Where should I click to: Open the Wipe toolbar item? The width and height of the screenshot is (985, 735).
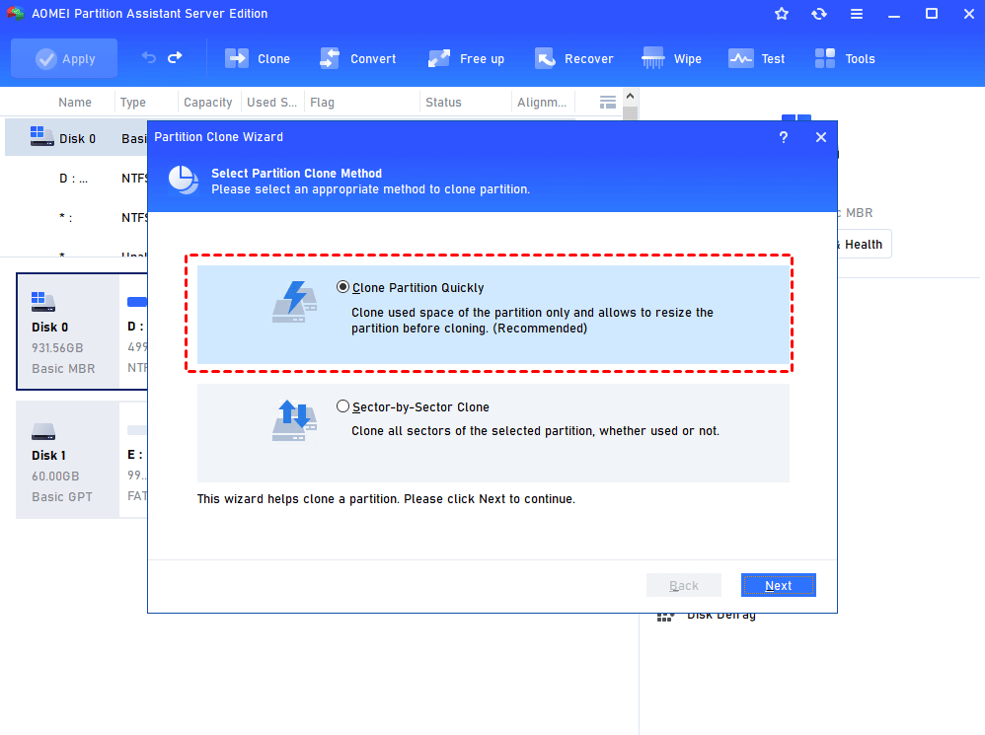pyautogui.click(x=671, y=58)
